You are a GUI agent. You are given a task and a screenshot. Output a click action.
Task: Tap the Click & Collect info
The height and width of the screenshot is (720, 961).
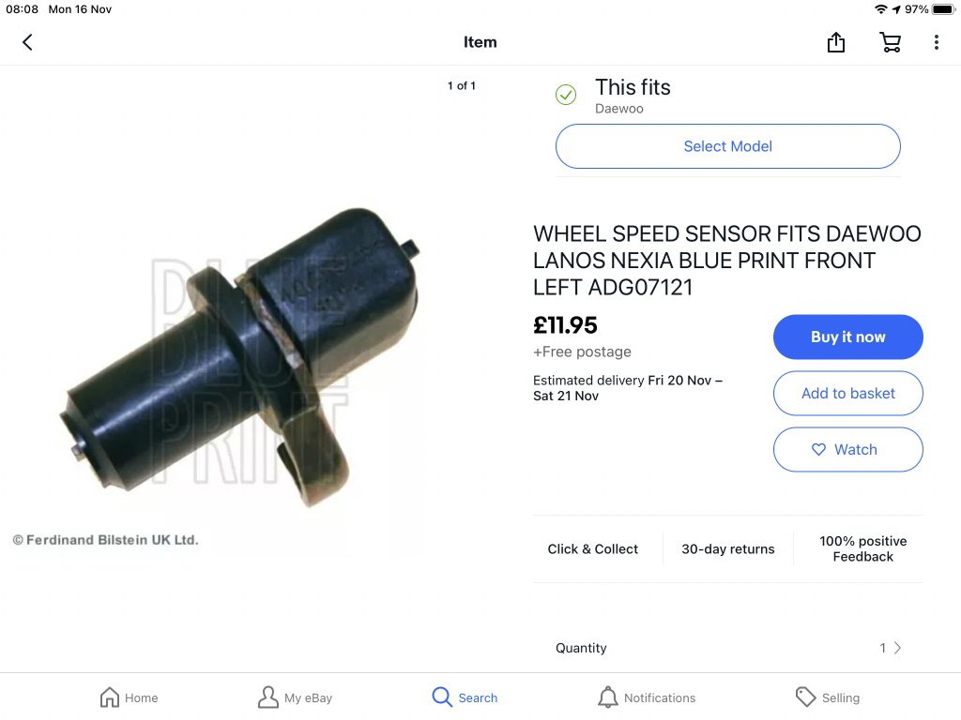592,549
